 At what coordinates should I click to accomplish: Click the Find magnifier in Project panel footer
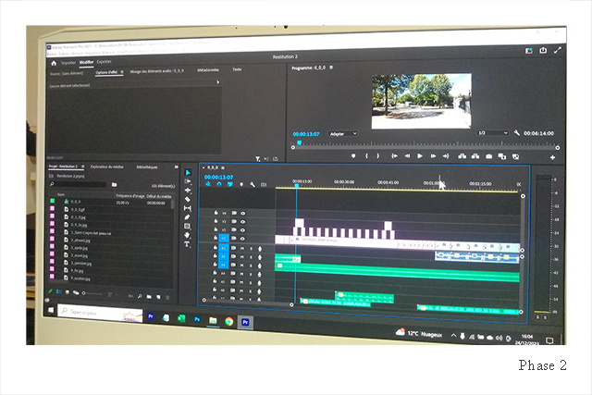tap(140, 296)
